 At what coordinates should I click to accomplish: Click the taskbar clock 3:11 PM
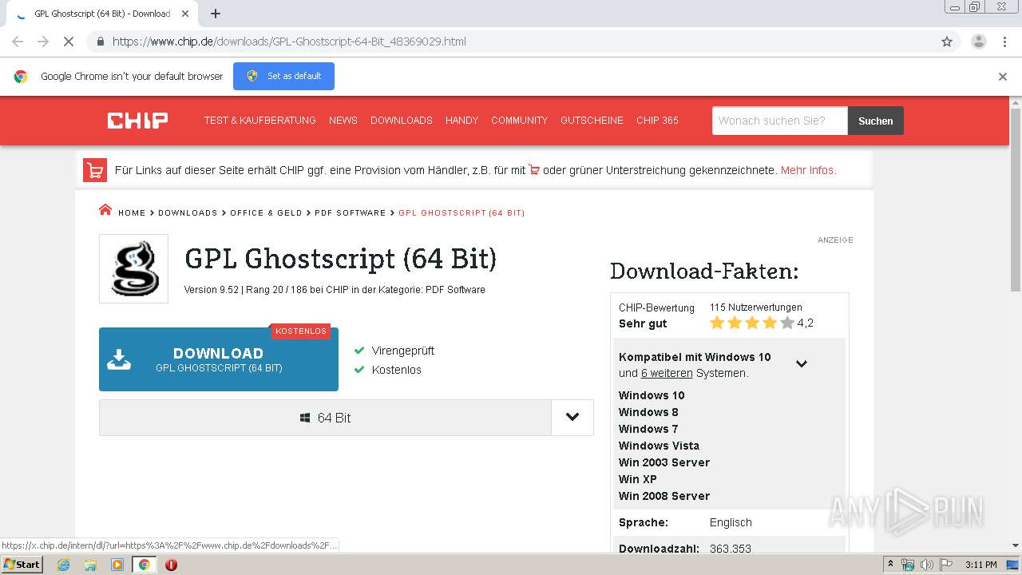981,565
